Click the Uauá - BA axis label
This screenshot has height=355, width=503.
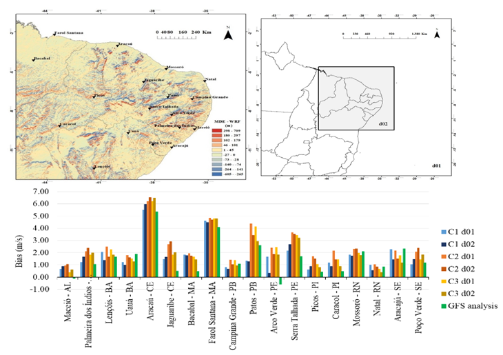tap(129, 300)
